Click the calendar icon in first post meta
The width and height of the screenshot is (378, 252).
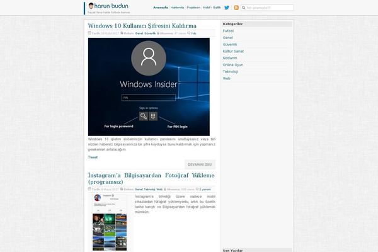point(89,33)
